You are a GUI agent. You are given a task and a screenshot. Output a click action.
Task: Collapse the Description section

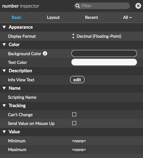pyautogui.click(x=4, y=71)
